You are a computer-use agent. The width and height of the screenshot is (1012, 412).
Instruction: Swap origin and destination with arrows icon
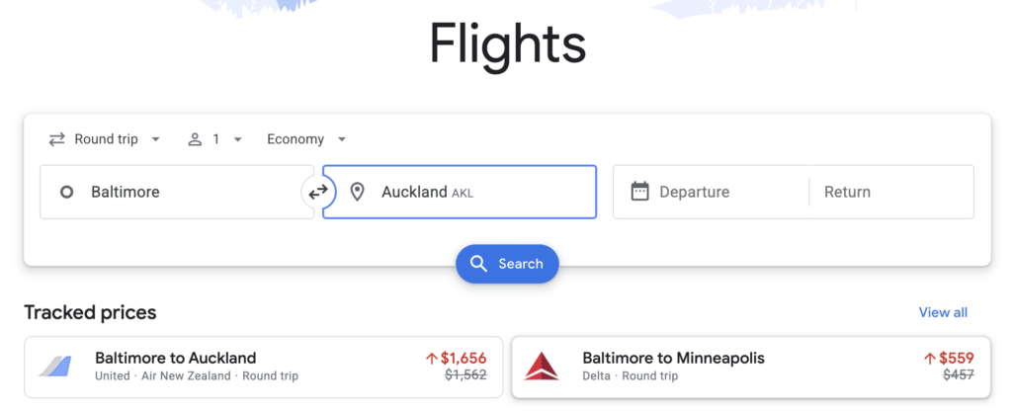(x=318, y=192)
